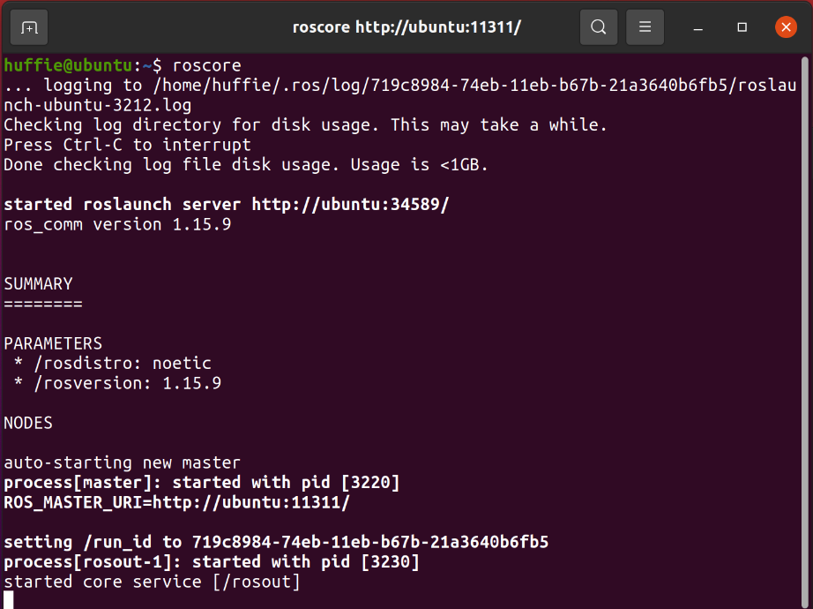Click 'process[master]: started with pid [3220]' line
813x609 pixels.
click(202, 482)
